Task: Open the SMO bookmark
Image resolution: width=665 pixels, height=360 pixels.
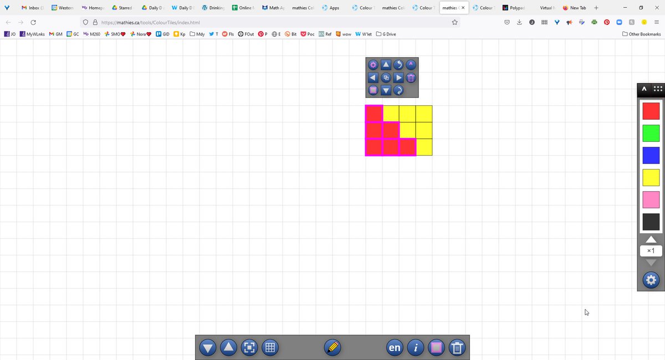Action: [115, 34]
